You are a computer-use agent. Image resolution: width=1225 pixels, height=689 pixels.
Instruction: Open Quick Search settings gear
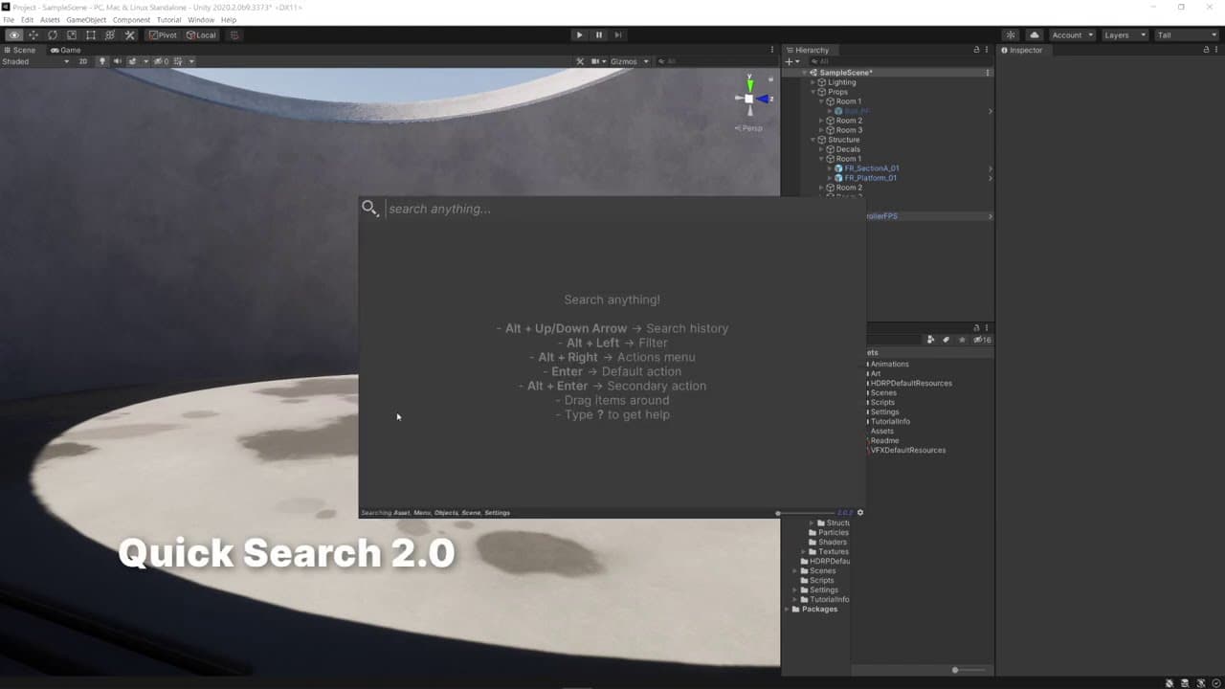click(x=859, y=513)
